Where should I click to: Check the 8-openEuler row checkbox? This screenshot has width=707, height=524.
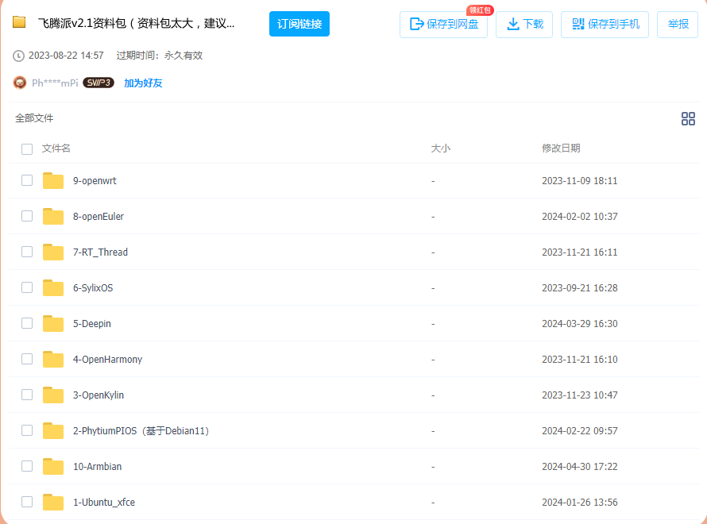27,216
